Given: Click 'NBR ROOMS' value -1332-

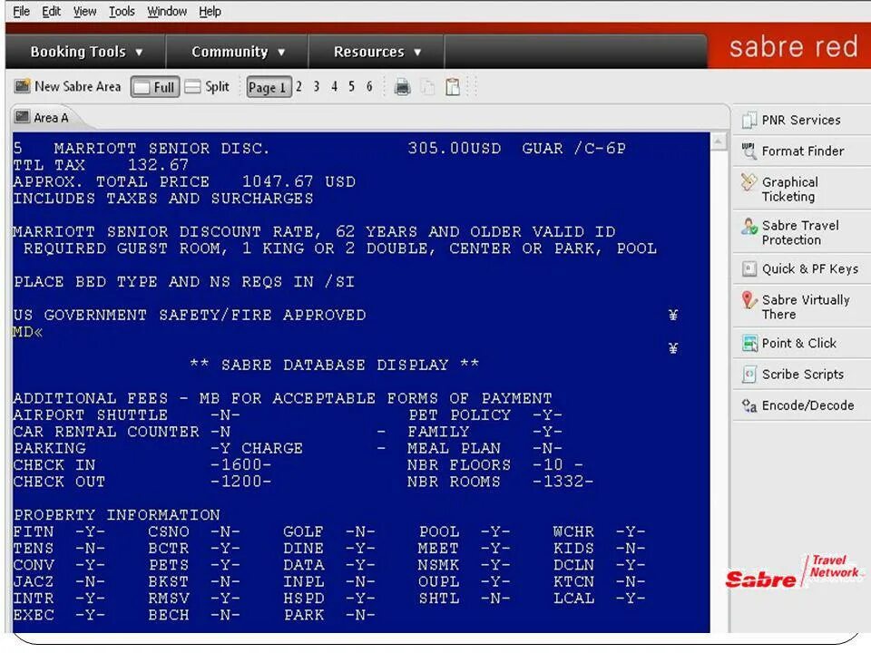Looking at the screenshot, I should point(563,482).
